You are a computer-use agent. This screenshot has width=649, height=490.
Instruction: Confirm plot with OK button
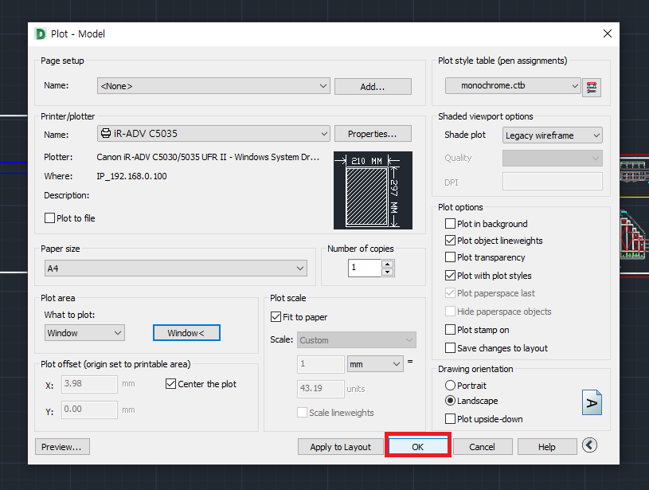(417, 446)
